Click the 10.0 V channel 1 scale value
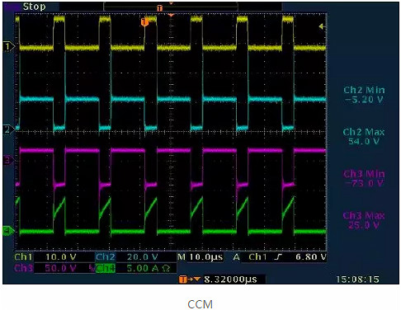The height and width of the screenshot is (310, 401). pos(61,257)
